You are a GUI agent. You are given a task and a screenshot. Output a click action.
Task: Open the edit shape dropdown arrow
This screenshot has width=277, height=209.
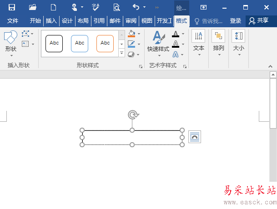[32, 34]
